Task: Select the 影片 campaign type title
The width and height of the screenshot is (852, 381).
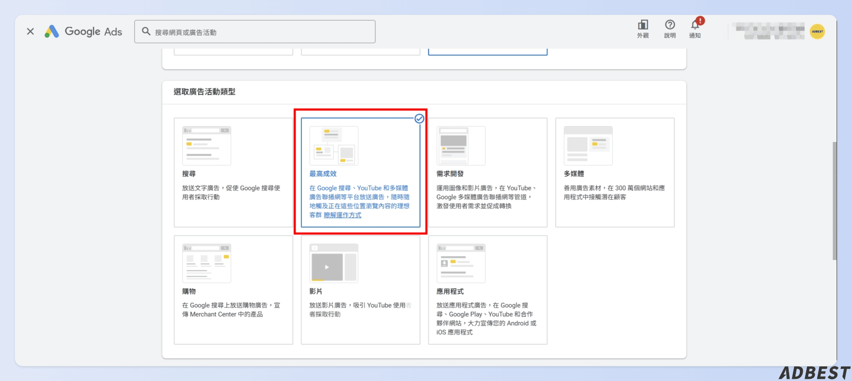Action: click(x=316, y=291)
